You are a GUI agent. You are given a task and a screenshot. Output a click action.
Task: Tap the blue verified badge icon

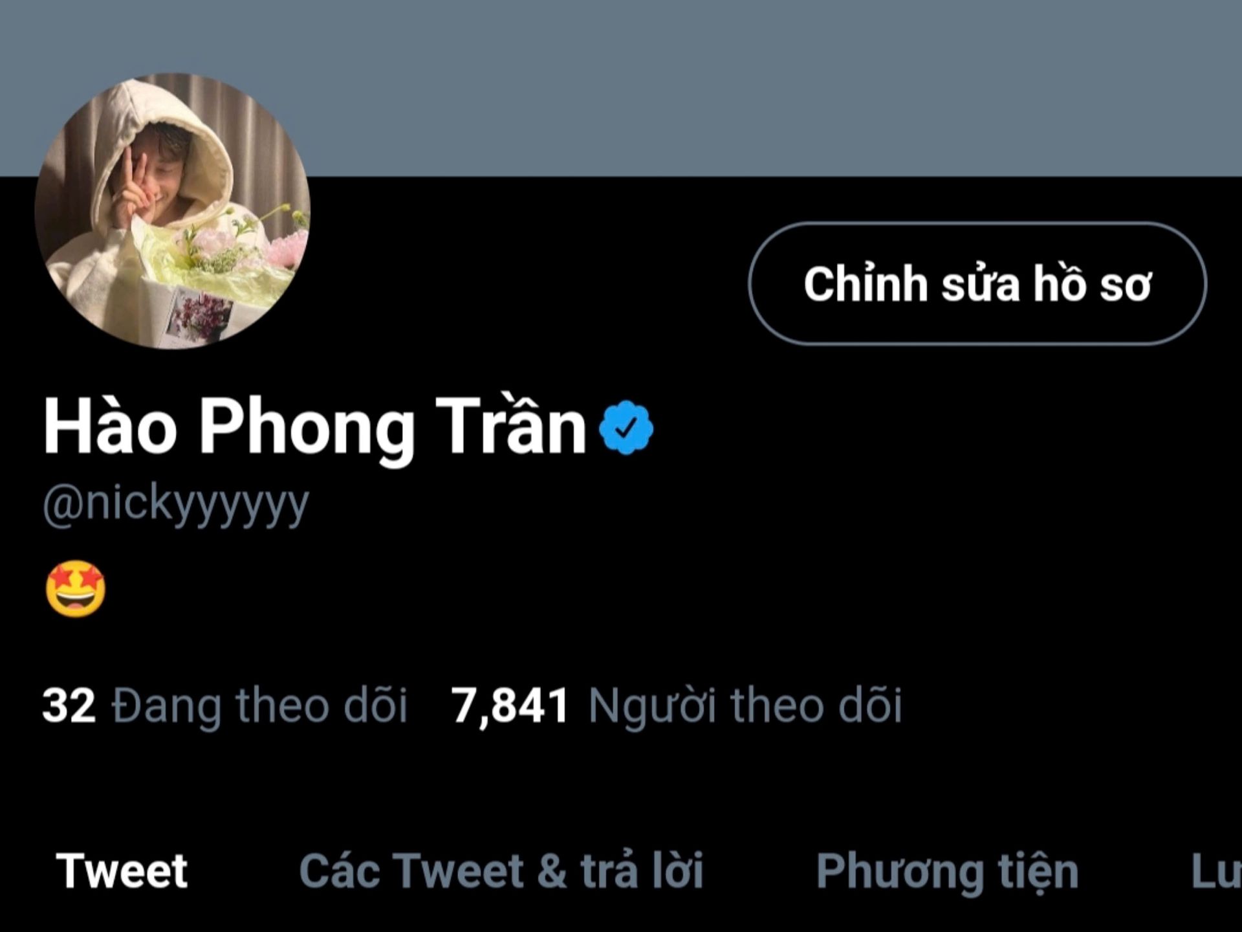click(626, 428)
